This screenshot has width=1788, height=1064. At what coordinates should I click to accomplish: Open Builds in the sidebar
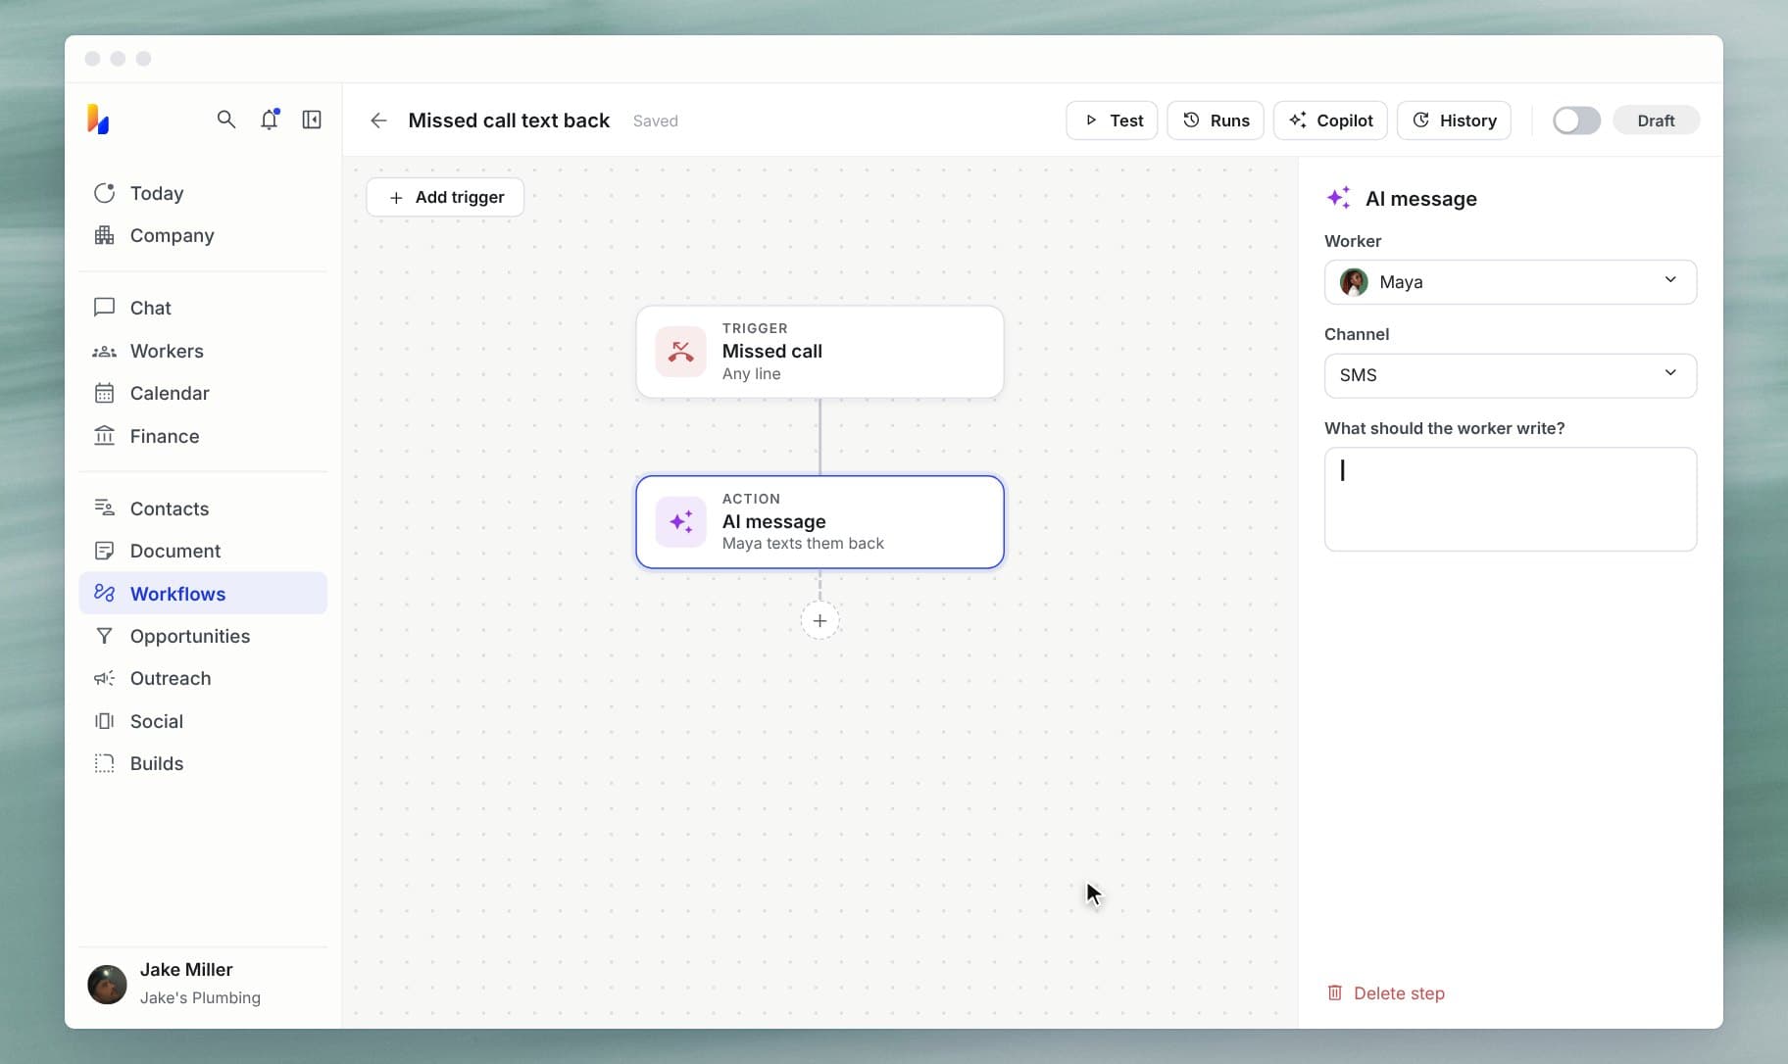(x=203, y=763)
